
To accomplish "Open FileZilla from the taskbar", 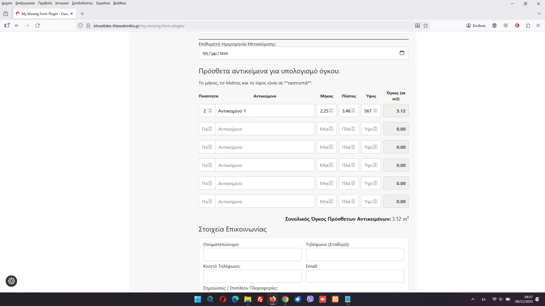I will (260, 299).
